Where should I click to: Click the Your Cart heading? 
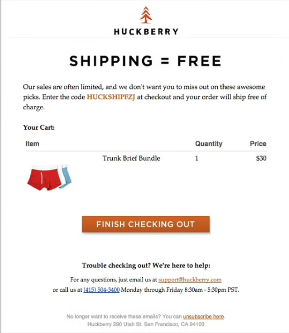39,127
